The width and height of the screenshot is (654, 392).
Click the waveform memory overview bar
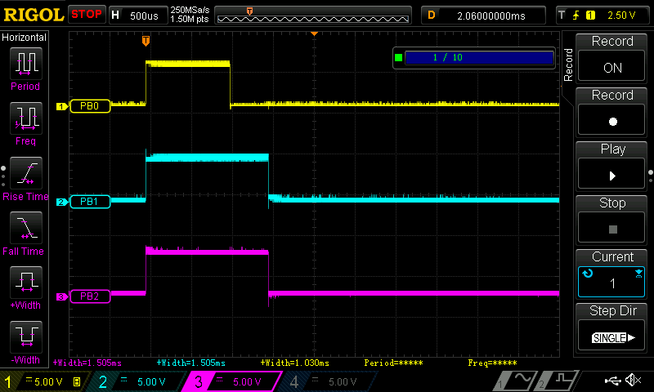[x=313, y=19]
